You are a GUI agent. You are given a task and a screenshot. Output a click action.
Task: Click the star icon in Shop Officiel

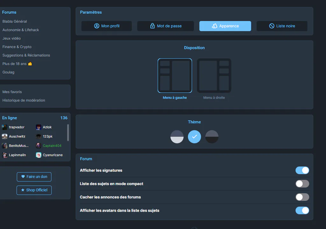click(x=23, y=190)
